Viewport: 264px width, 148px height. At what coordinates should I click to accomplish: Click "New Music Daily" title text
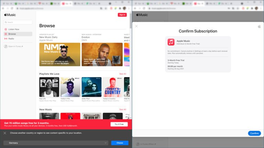click(48, 37)
